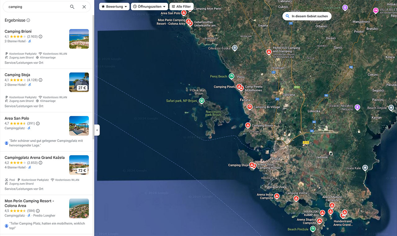The height and width of the screenshot is (236, 397).
Task: Open Mon Perin Camping Resort result
Action: point(29,203)
